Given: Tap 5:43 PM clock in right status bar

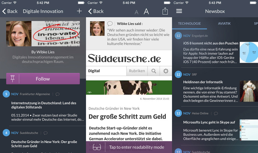Looking at the screenshot, I should 215,3.
